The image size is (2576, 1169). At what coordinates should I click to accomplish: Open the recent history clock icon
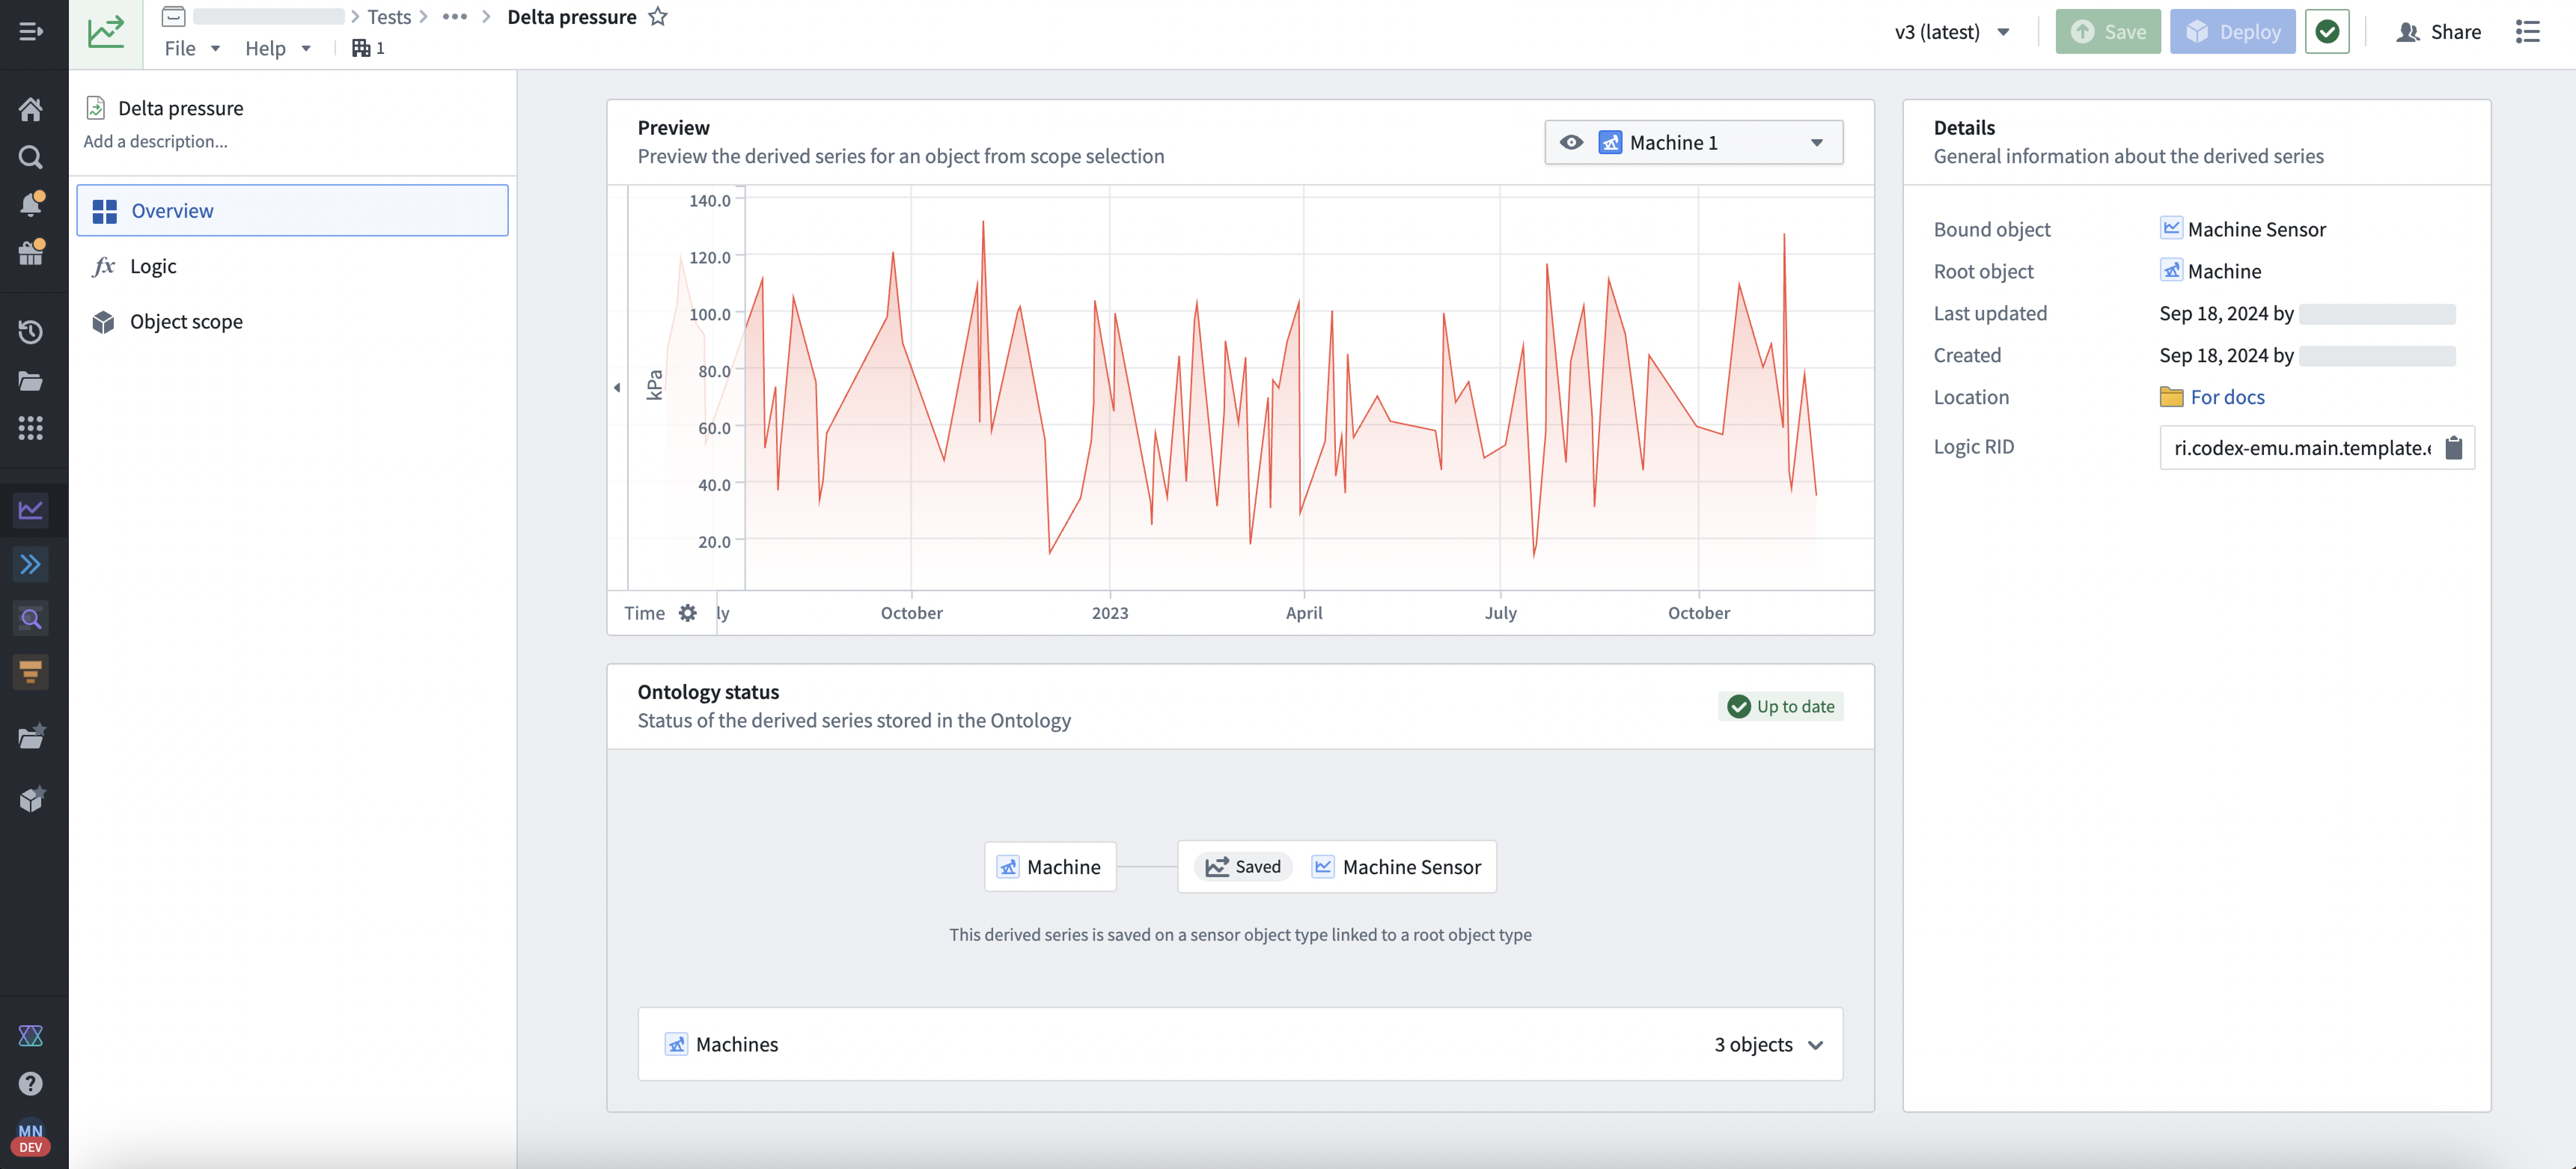tap(31, 332)
